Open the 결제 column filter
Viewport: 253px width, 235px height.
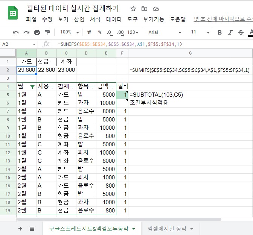[x=72, y=87]
